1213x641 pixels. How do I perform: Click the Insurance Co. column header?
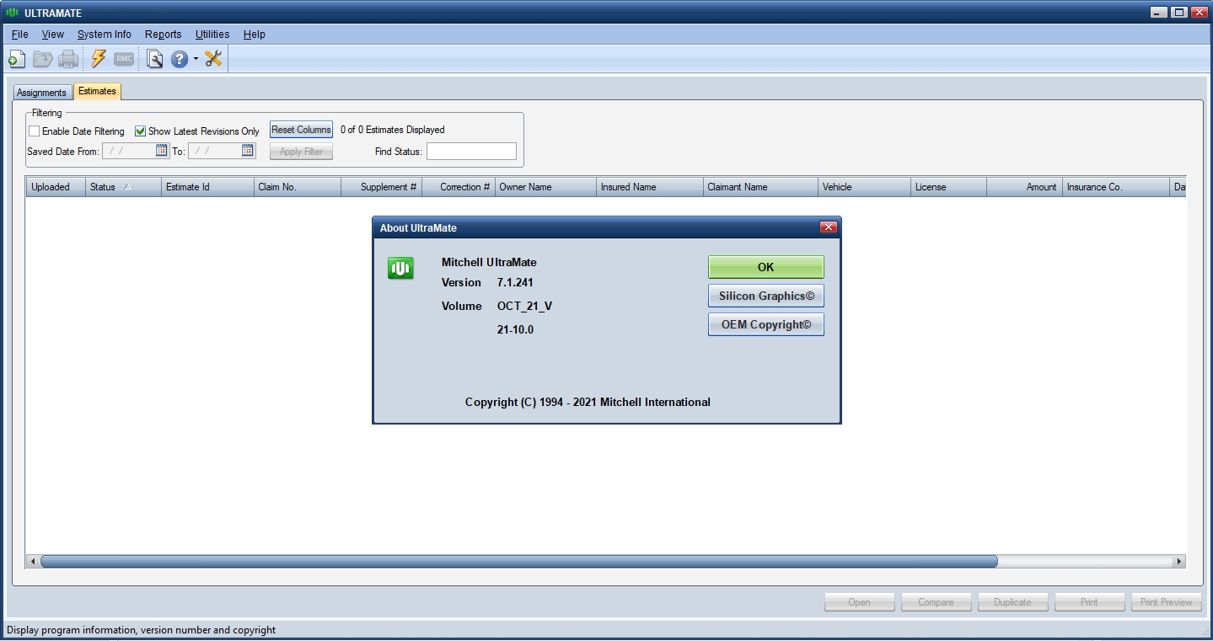click(x=1116, y=187)
